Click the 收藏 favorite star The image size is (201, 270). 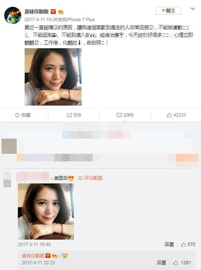23,115
